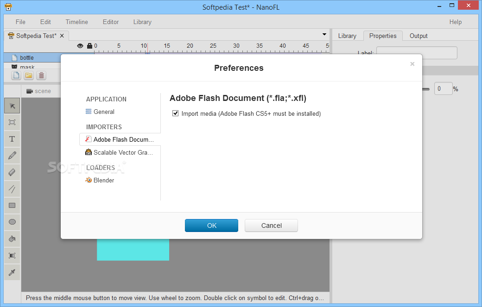The width and height of the screenshot is (482, 307).
Task: Select the Eyedropper tool
Action: 12,272
